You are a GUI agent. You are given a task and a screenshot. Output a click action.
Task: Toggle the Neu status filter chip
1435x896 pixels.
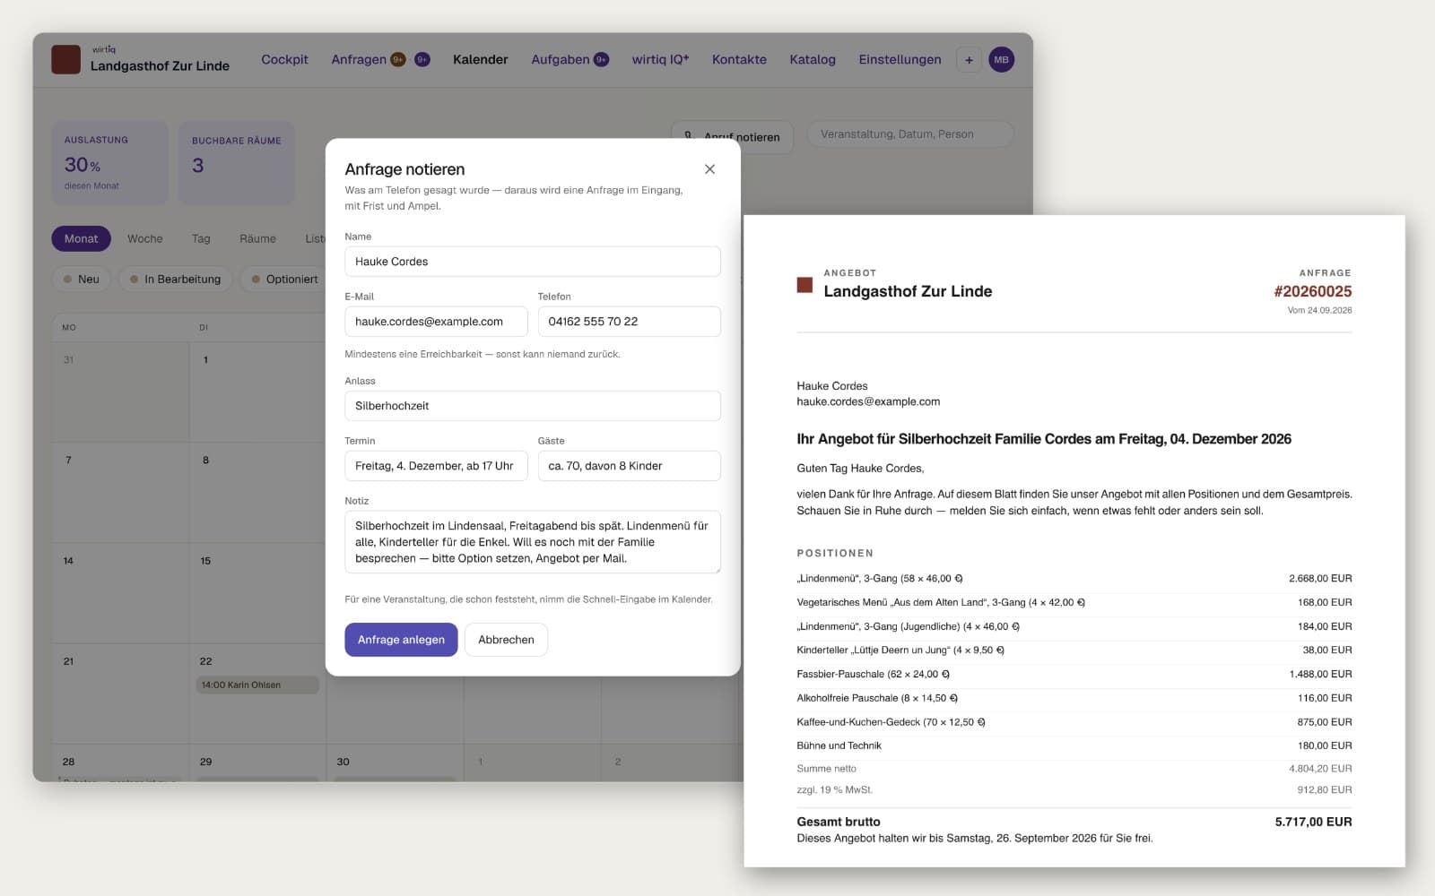(x=81, y=279)
